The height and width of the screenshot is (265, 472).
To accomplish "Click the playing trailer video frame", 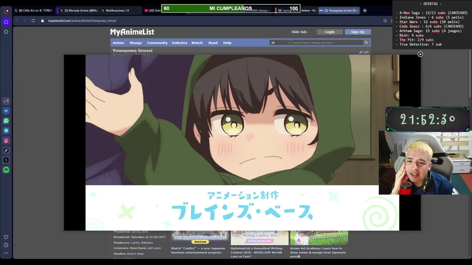I will (242, 143).
